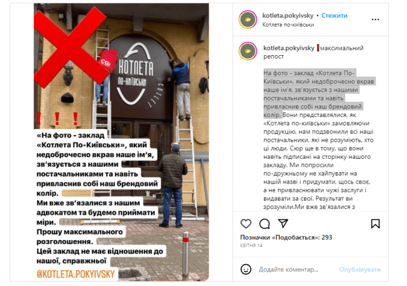Viewport: 407px width, 286px height.
Task: Click the @KOTLETA.POKYIVSKY tag on the image
Action: pyautogui.click(x=76, y=274)
